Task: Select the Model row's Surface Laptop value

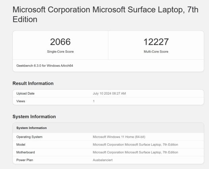Action: click(136, 145)
